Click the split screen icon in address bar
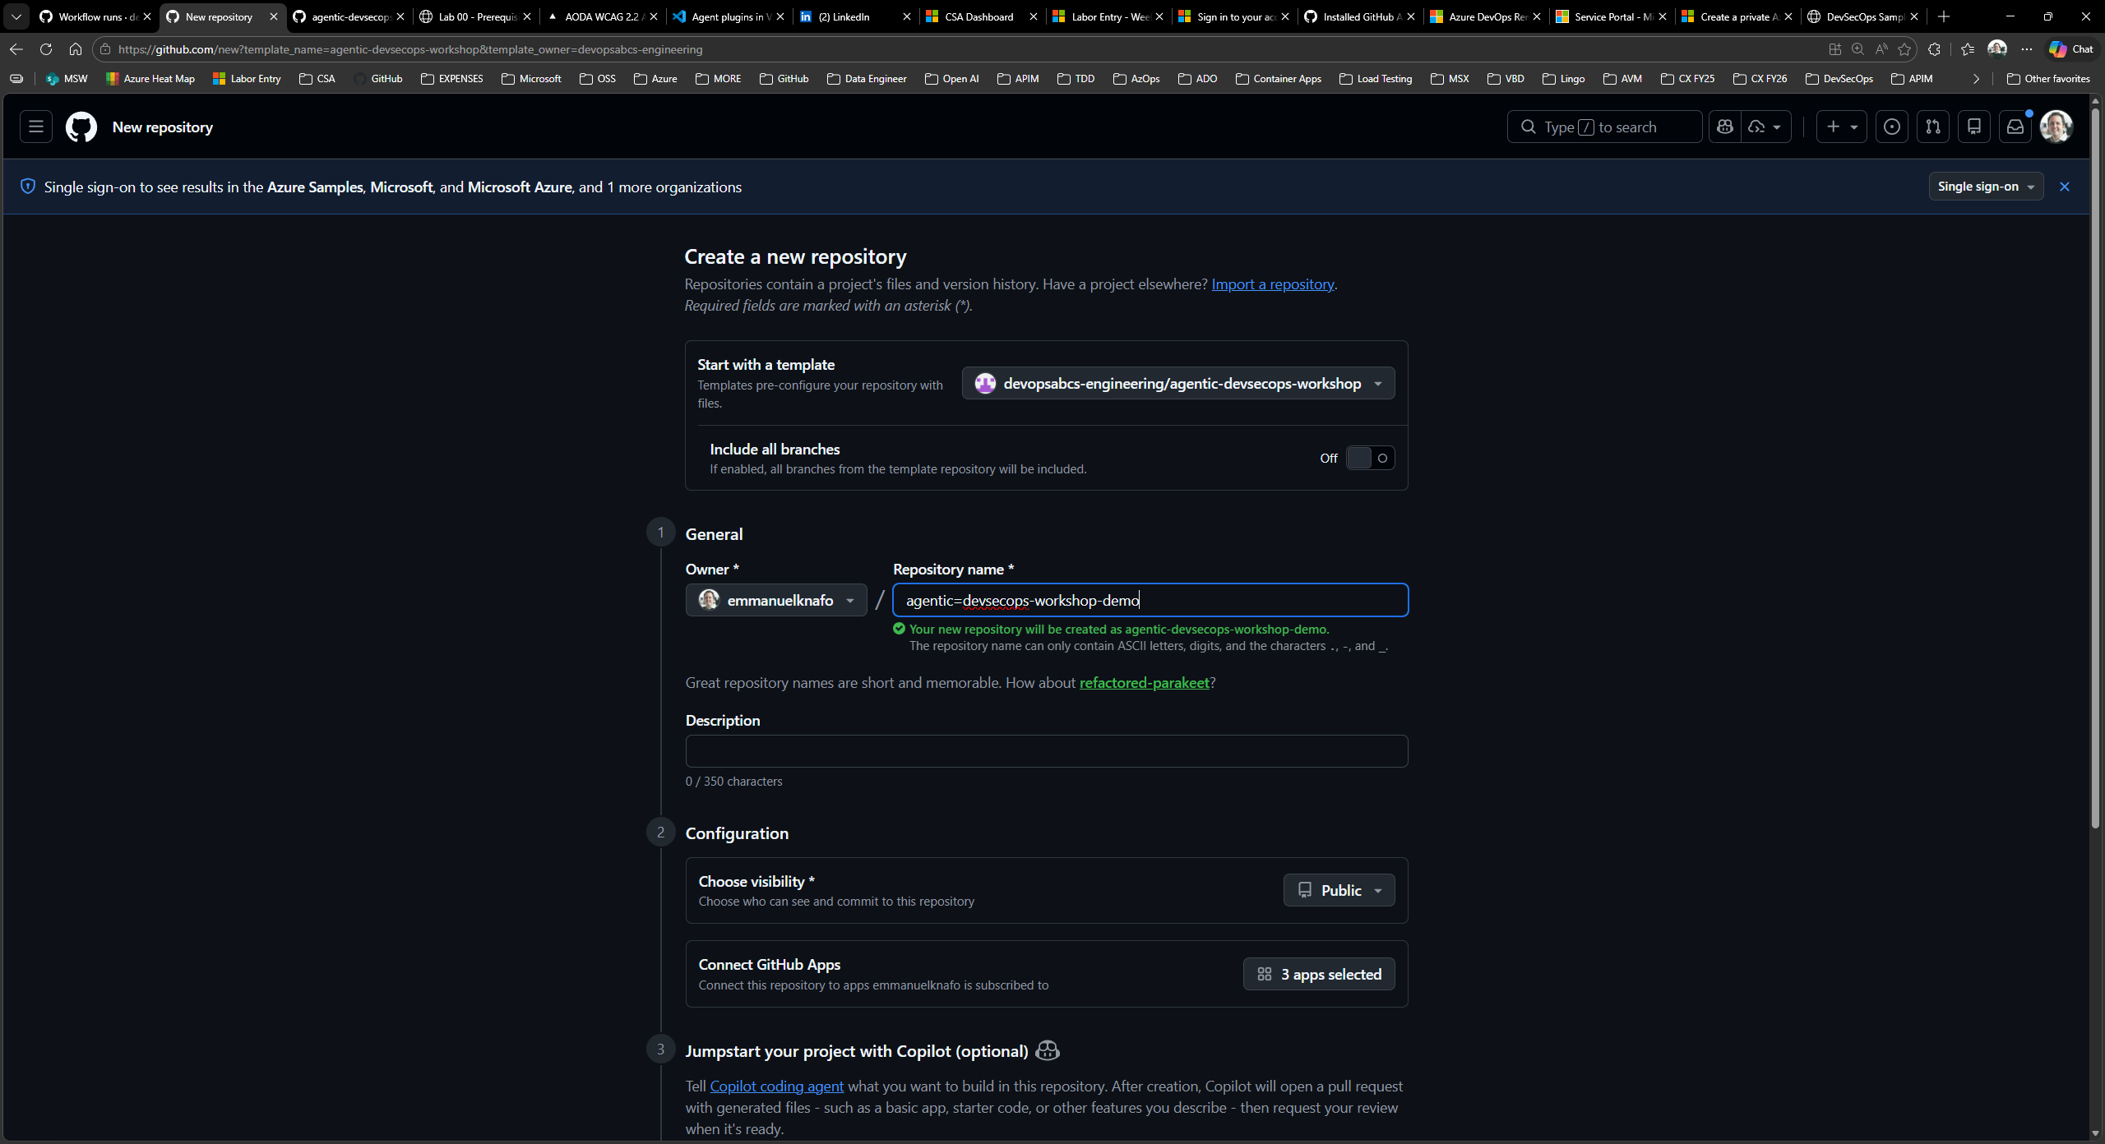Screen dimensions: 2105x1144 pos(1834,49)
